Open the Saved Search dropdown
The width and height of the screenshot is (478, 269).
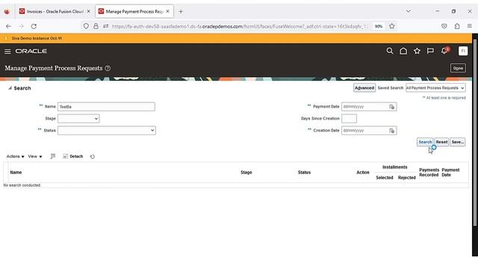435,88
